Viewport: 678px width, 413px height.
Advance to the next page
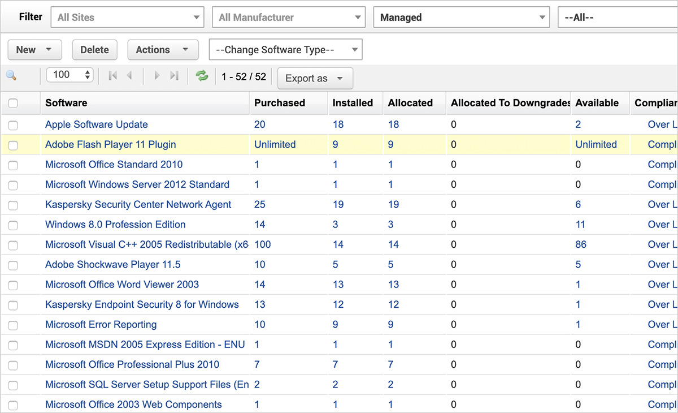coord(157,75)
